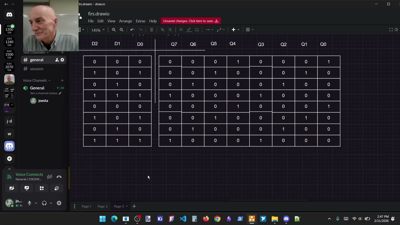
Task: Open Visual Studio Code from taskbar
Action: pos(183,219)
